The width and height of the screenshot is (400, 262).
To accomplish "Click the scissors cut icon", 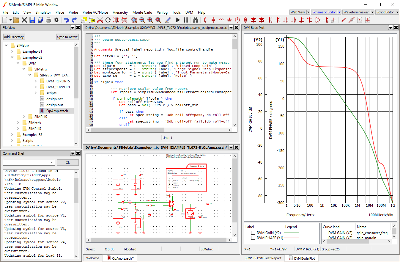I will click(x=100, y=20).
